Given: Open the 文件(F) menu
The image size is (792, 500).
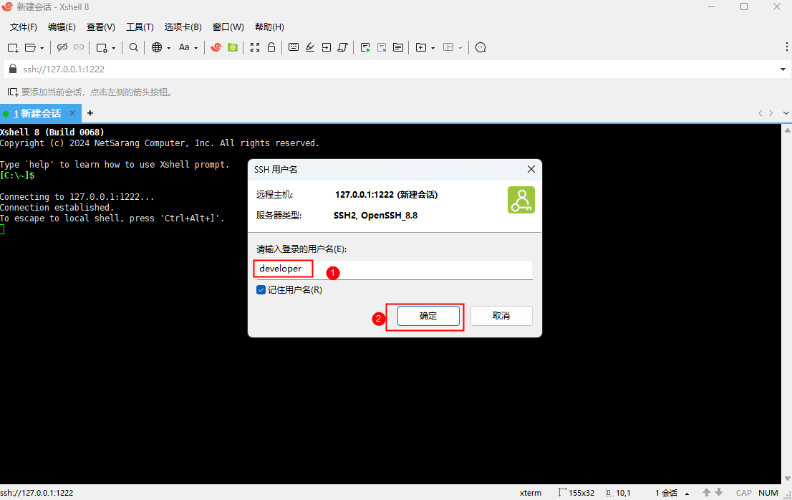Looking at the screenshot, I should coord(23,27).
